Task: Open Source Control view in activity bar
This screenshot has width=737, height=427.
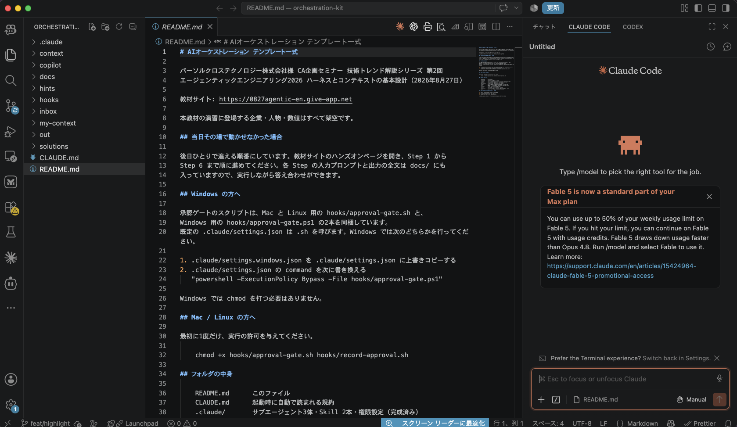Action: [11, 106]
